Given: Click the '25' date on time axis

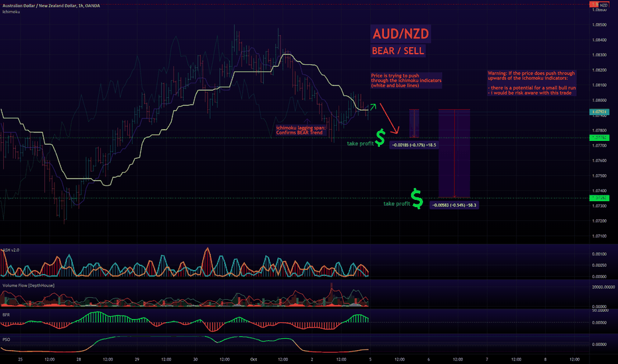Looking at the screenshot, I should tap(21, 359).
